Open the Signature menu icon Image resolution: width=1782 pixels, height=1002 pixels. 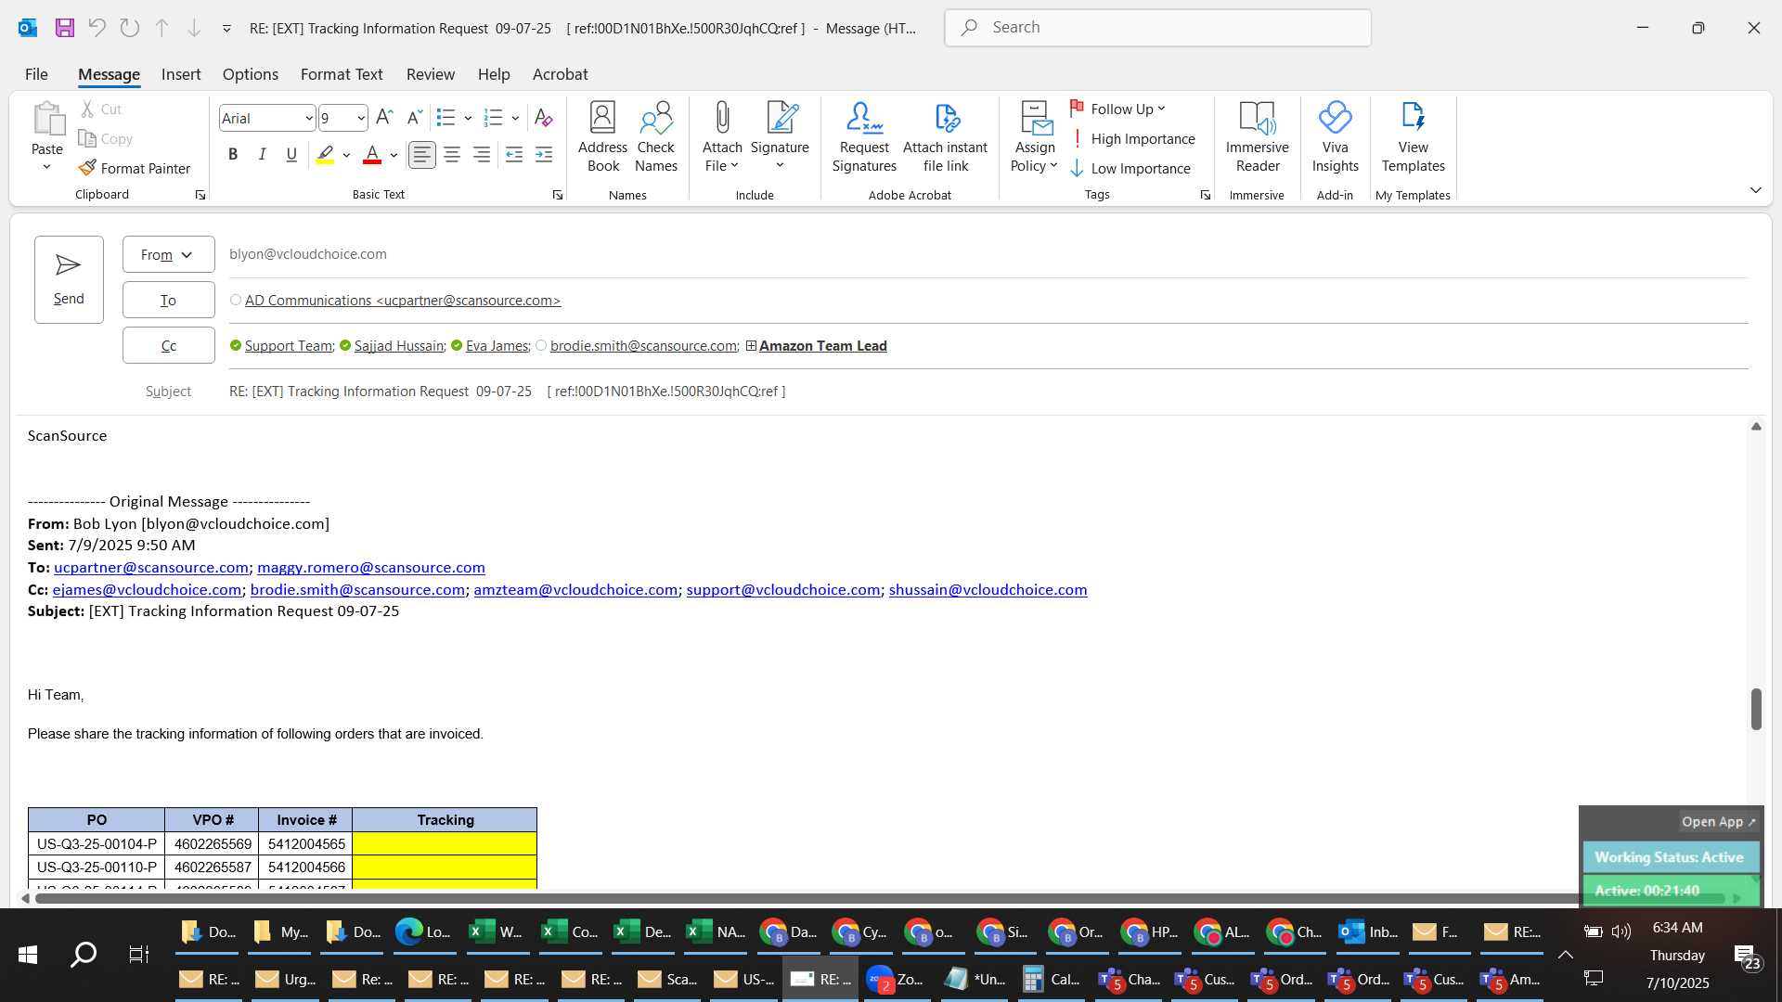coord(781,118)
